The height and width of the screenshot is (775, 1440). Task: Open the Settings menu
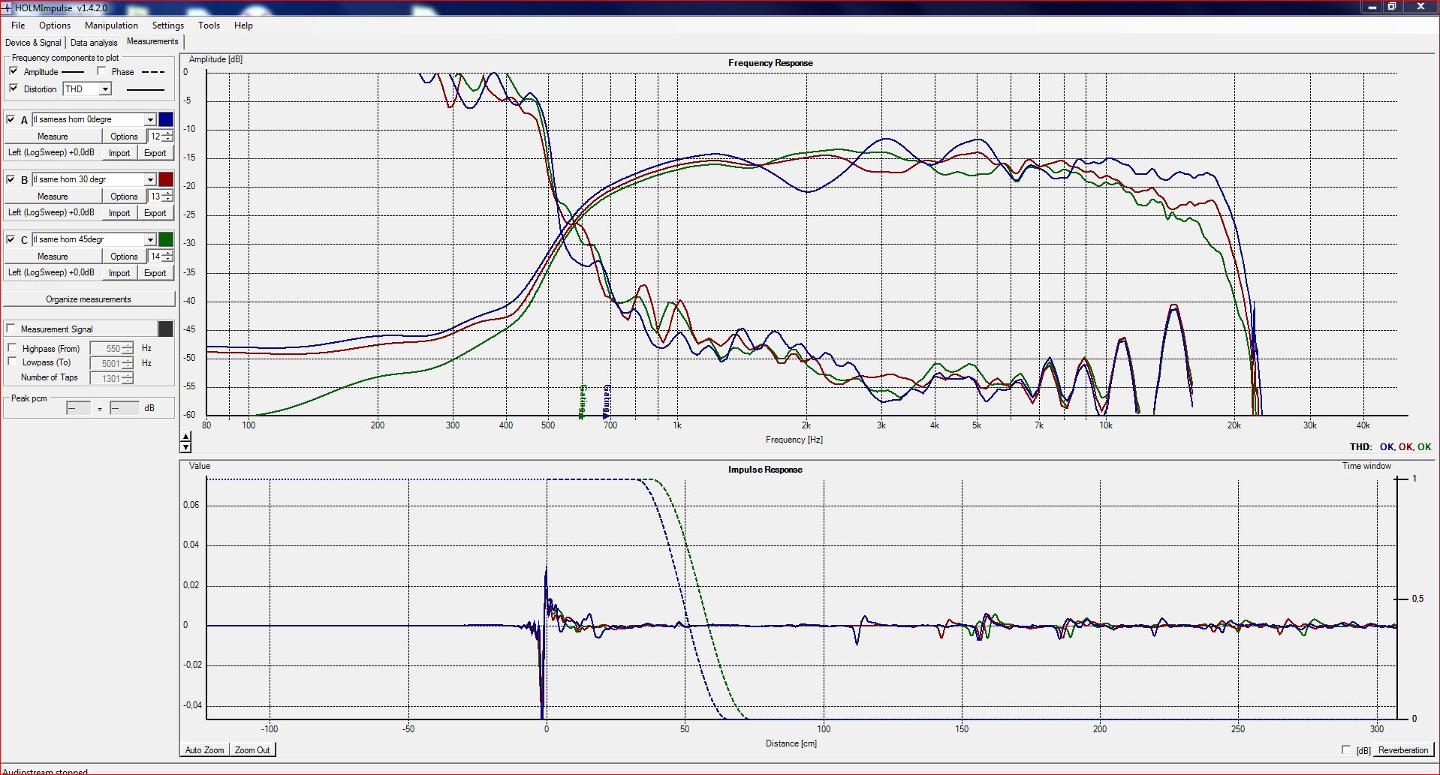[x=168, y=25]
